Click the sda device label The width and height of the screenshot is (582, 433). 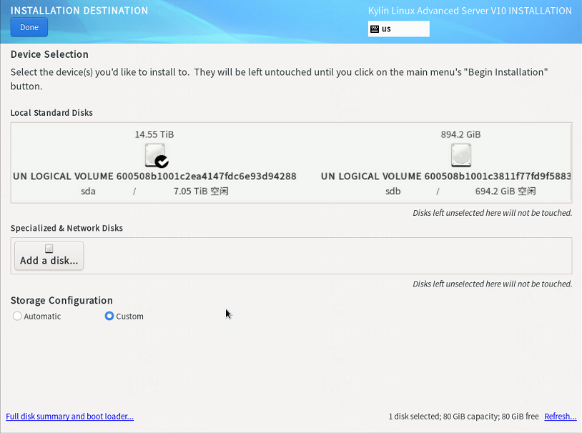click(x=89, y=191)
